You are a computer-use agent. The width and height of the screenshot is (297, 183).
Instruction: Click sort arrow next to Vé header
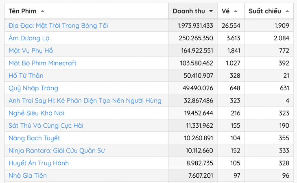coord(236,11)
